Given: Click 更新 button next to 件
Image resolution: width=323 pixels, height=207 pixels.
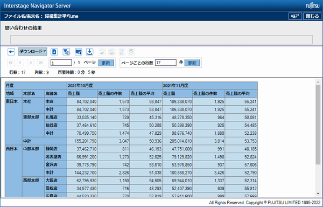Looking at the screenshot, I should pyautogui.click(x=192, y=63).
